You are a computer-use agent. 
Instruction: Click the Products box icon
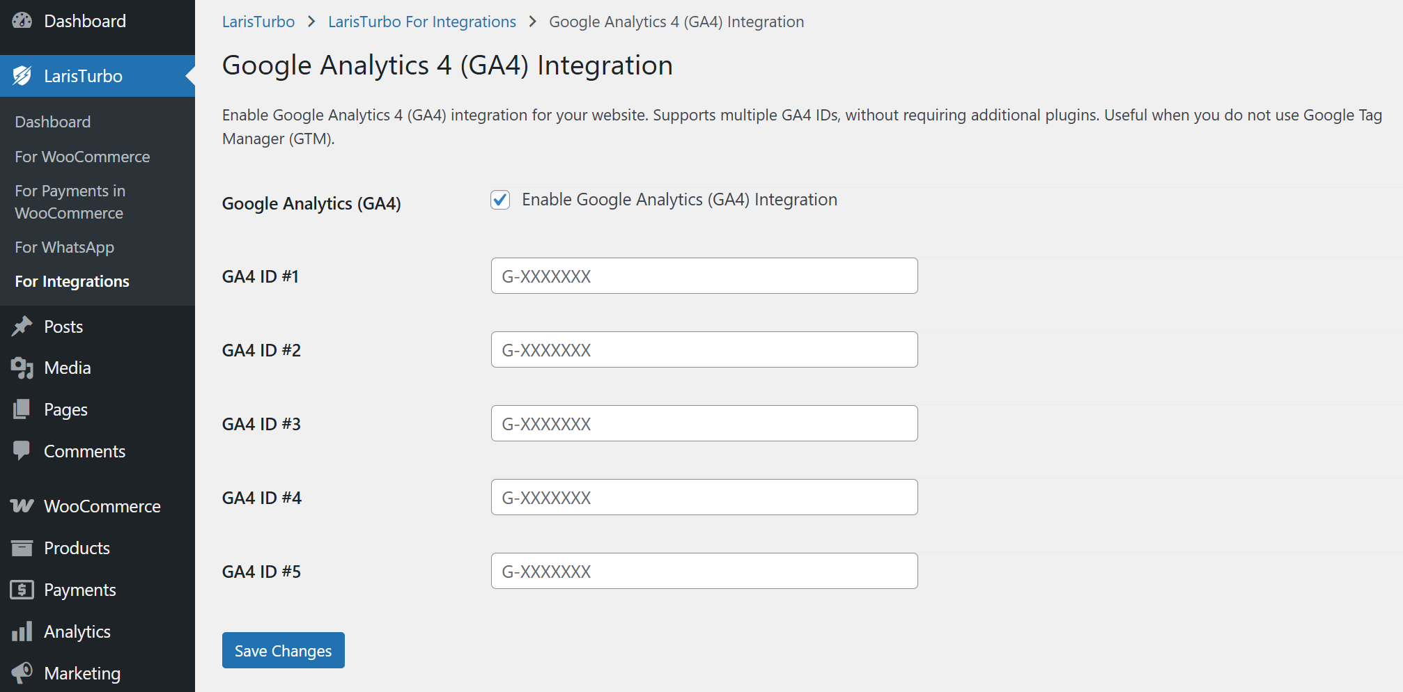[x=22, y=548]
